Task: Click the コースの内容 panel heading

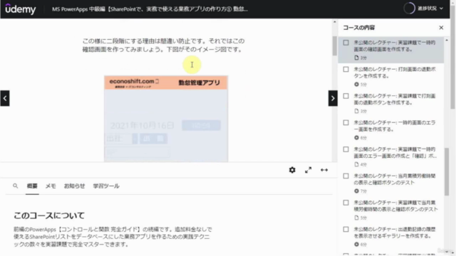Action: (359, 28)
